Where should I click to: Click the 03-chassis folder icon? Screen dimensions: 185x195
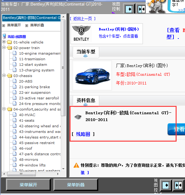[x=9, y=76]
